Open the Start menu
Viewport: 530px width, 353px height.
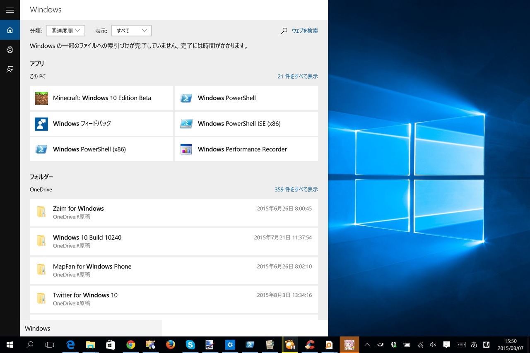pyautogui.click(x=9, y=344)
